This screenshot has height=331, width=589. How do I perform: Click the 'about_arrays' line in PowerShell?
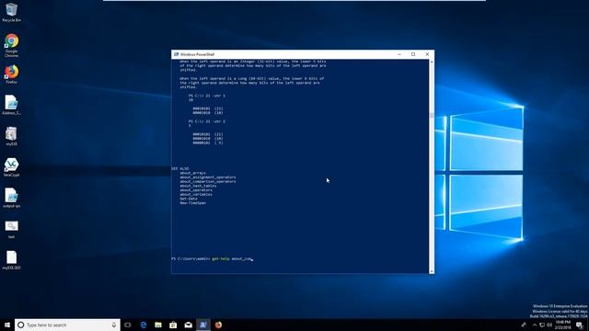click(192, 173)
